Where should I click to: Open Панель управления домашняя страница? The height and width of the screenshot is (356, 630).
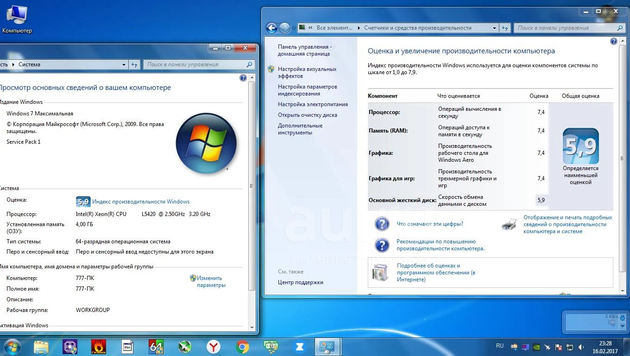tap(305, 50)
